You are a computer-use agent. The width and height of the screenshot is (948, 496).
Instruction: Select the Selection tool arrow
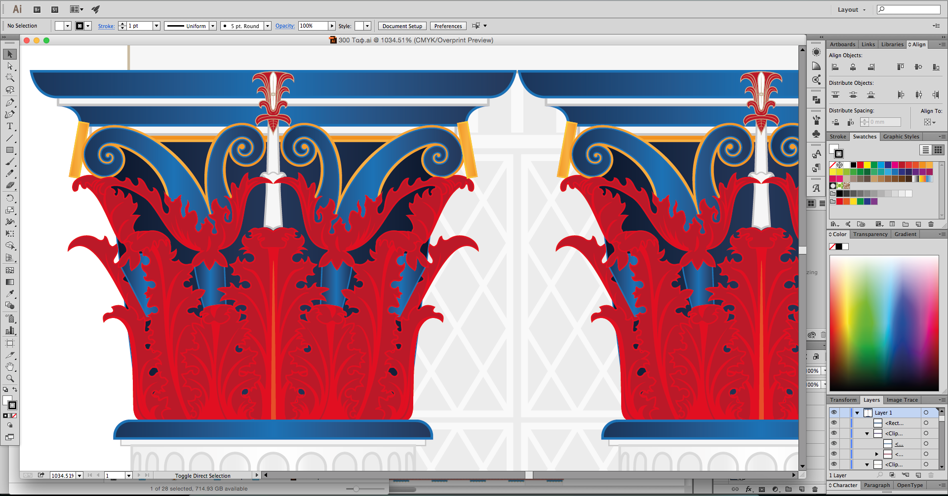point(10,54)
